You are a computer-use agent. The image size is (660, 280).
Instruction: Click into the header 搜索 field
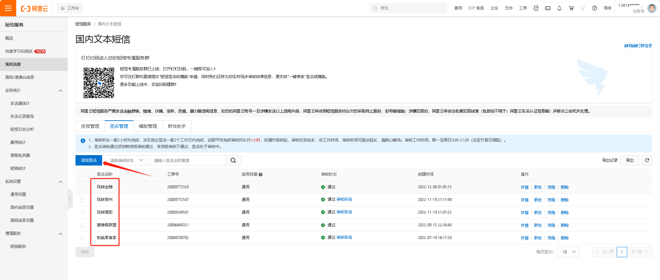[408, 8]
